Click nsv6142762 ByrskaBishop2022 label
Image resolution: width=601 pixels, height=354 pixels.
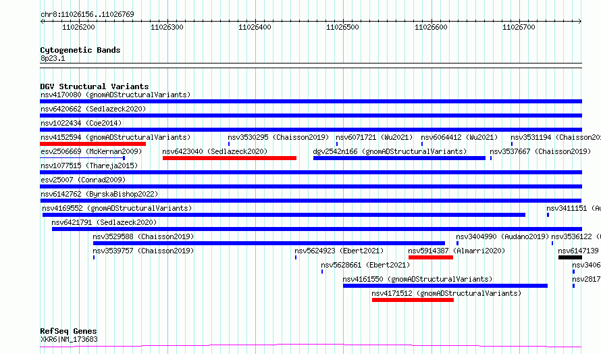(x=99, y=194)
